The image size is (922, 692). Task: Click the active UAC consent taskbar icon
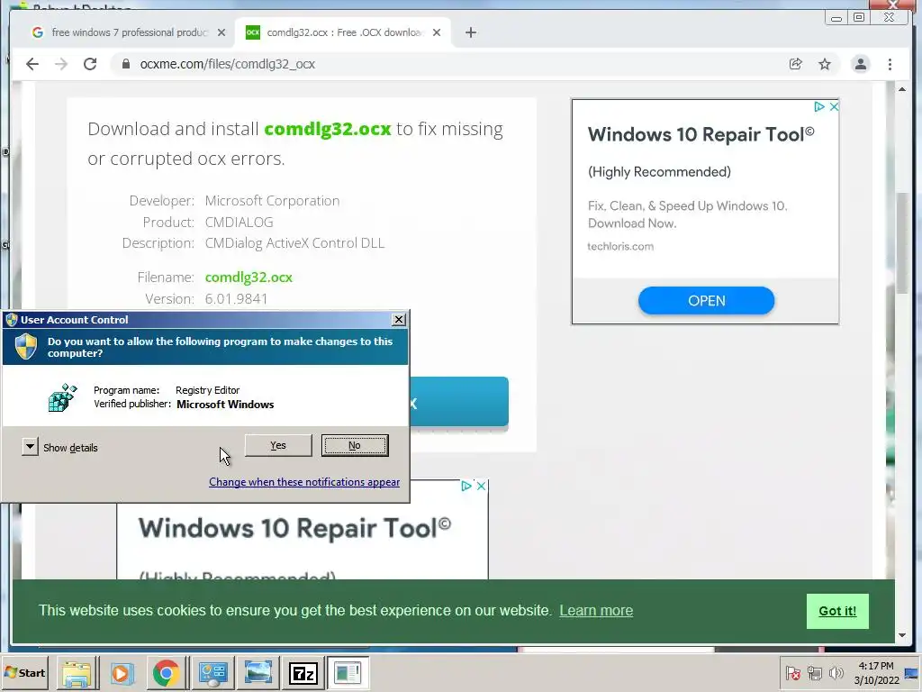[x=348, y=672]
